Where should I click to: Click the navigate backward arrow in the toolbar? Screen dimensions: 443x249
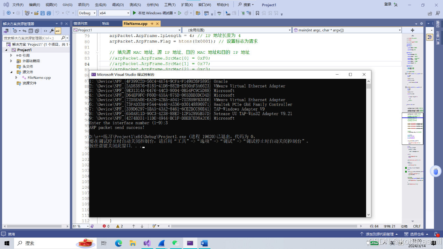pos(8,13)
